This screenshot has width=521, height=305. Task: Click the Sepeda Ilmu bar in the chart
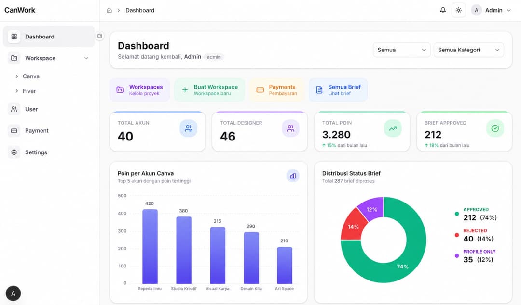click(150, 246)
